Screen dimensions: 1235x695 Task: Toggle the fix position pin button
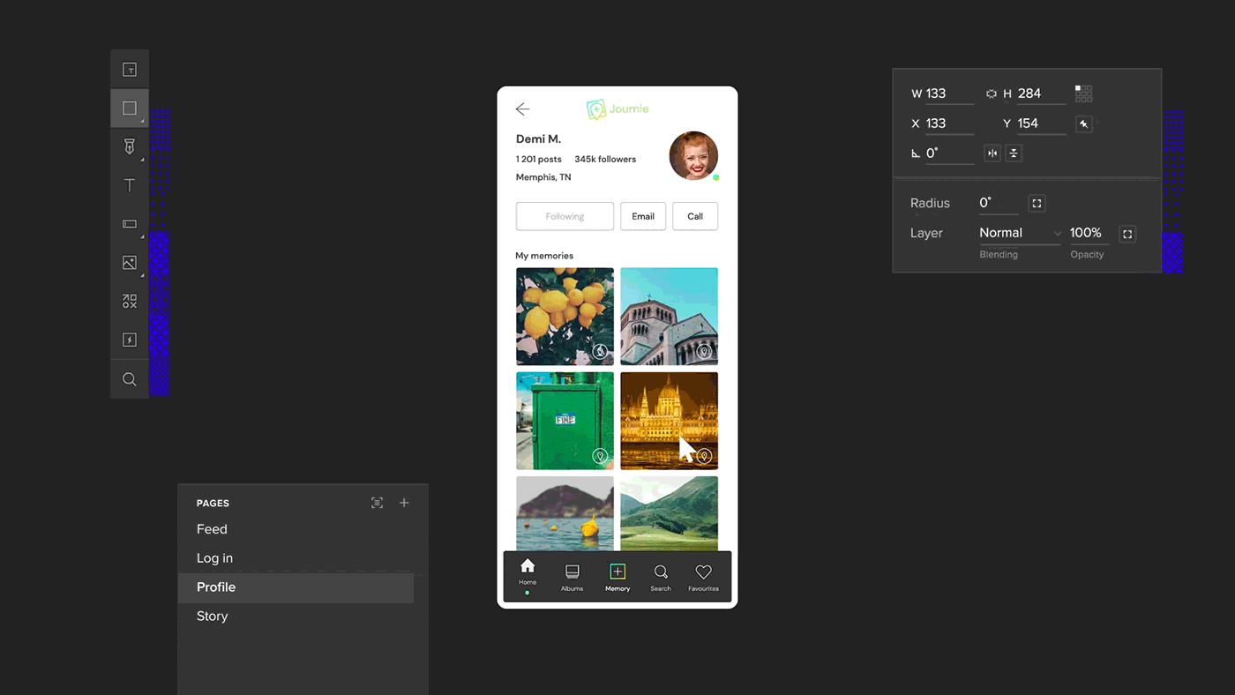1084,124
